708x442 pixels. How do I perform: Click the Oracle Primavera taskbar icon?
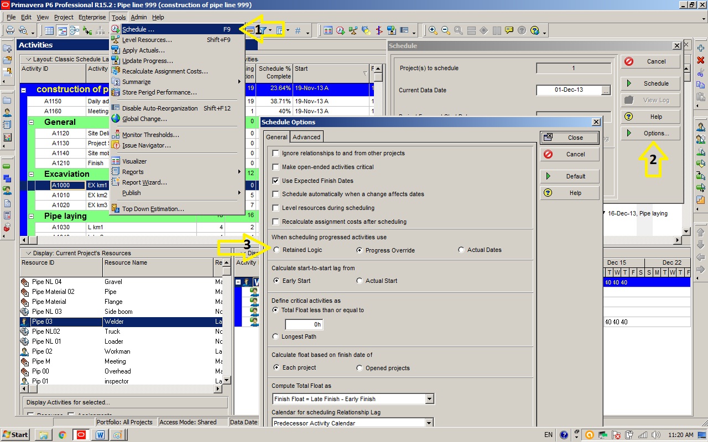tap(81, 435)
